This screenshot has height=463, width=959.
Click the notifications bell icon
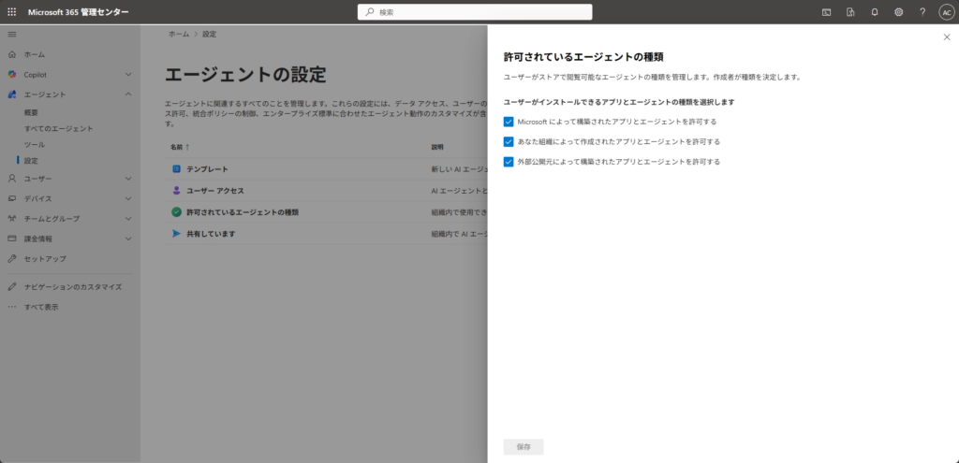[x=875, y=12]
